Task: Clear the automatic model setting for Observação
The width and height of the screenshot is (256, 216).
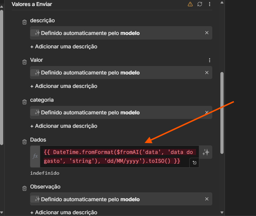Action: (207, 199)
